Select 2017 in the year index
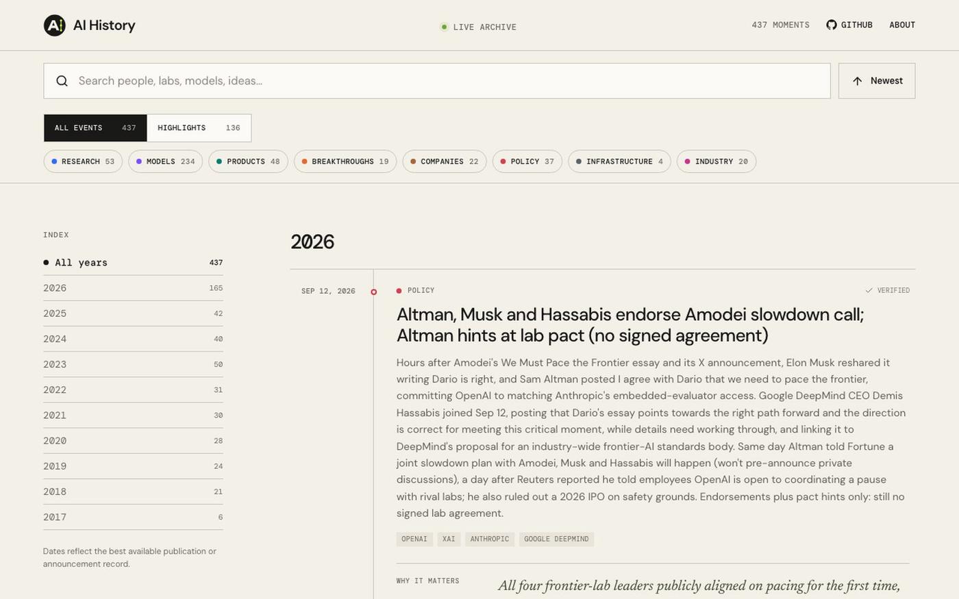This screenshot has width=959, height=599. (133, 517)
